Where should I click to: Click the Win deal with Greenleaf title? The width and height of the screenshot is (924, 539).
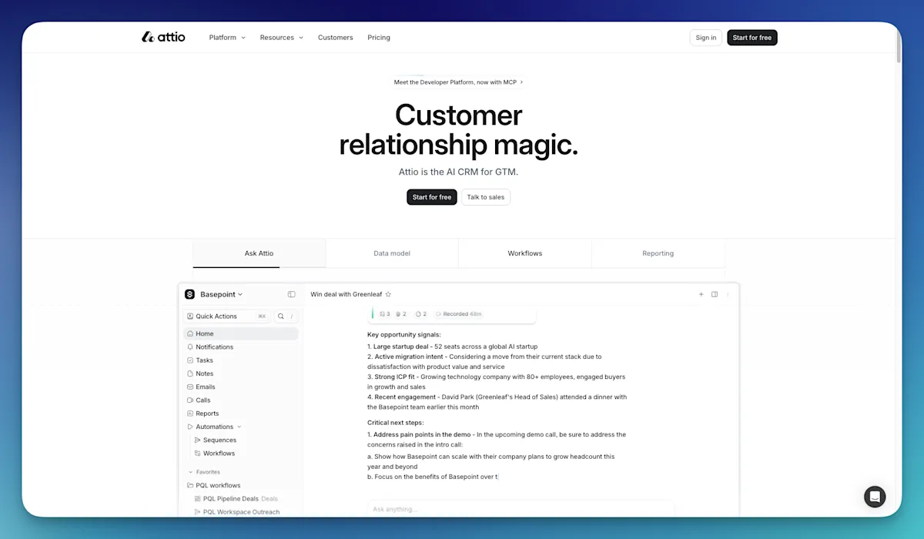[x=346, y=294]
